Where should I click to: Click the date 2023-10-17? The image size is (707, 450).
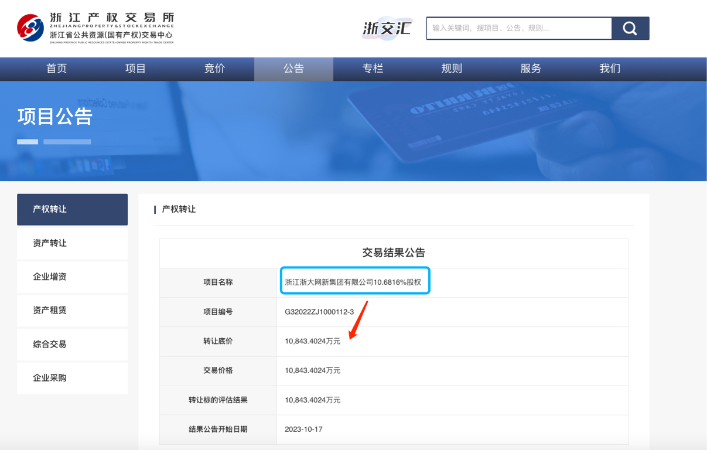(303, 429)
